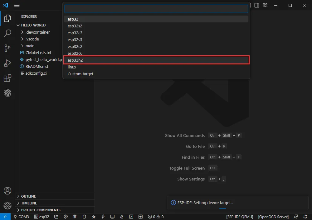Open the Customize Layout icon

[265, 5]
